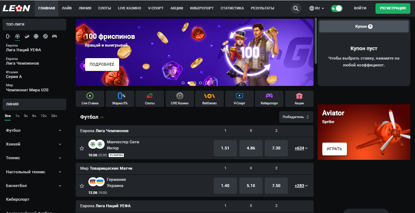
Task: Select the gamepad esports icon in Топ-лиги
Action: tap(54, 36)
